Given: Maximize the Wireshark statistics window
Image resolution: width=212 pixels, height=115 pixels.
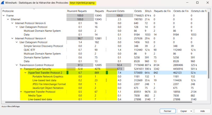Looking at the screenshot, I should point(197,3).
